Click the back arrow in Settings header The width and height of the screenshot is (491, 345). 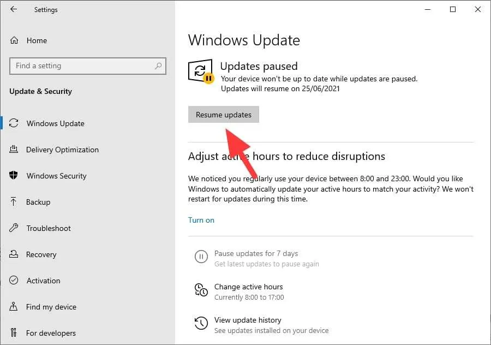(14, 9)
